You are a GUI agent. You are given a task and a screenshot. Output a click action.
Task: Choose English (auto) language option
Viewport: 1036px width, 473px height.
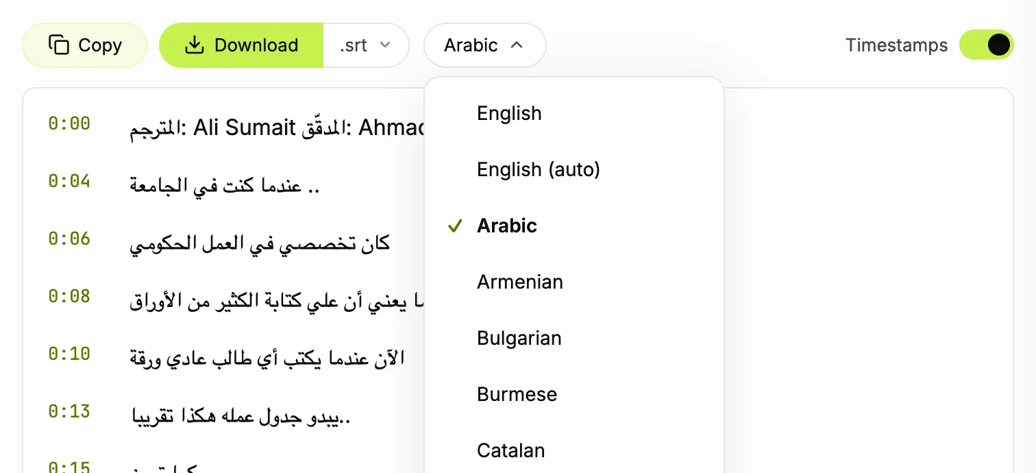[574, 169]
